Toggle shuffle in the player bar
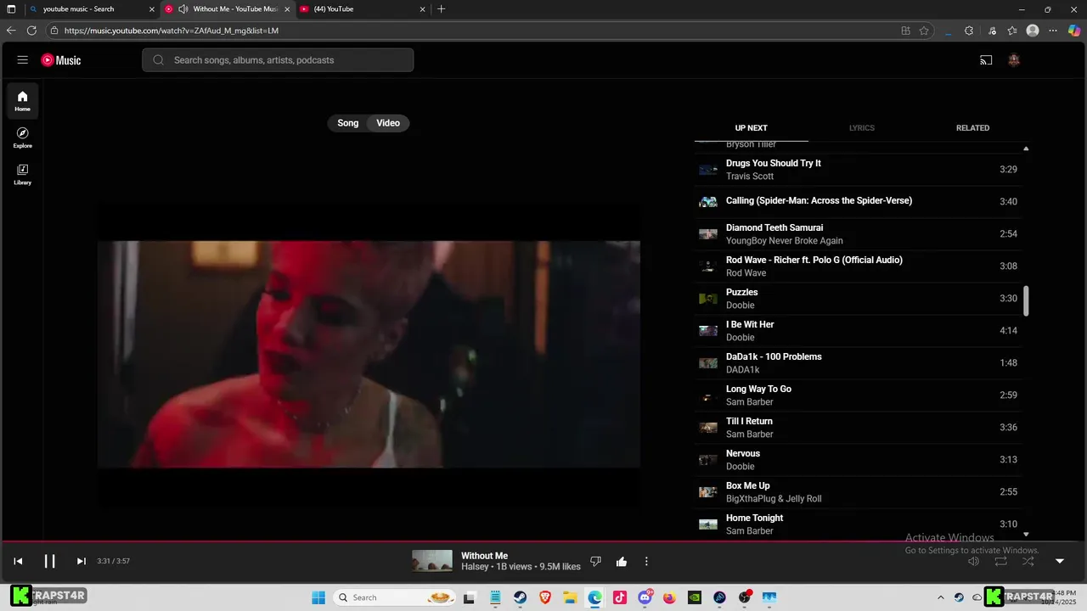Viewport: 1087px width, 611px height. click(1028, 561)
